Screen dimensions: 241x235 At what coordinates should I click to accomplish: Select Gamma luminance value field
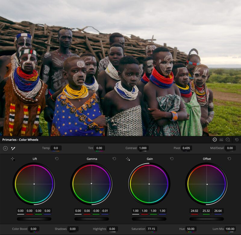78,211
